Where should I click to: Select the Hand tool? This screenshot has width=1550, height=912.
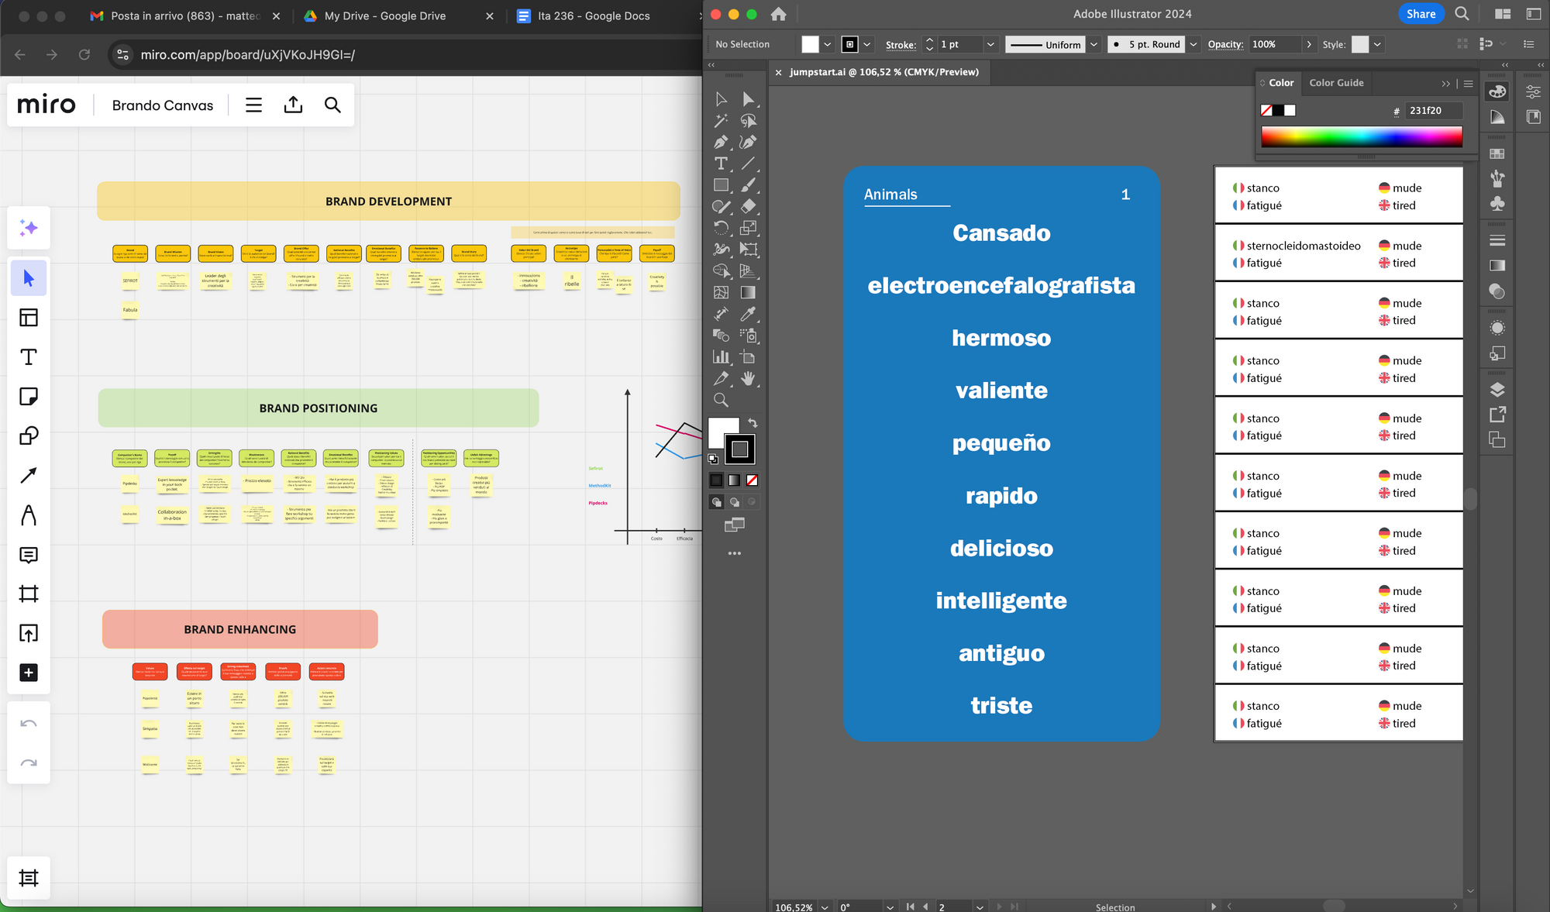pos(748,378)
